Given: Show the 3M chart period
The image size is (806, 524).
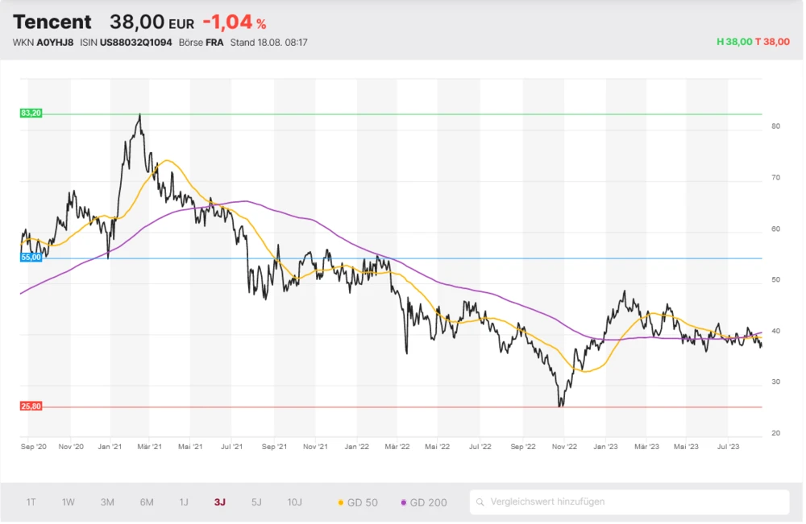Looking at the screenshot, I should (107, 502).
